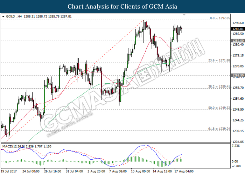Click the 26 Jul 16:00 time label
Screen dimensions: 245x175
52,171
